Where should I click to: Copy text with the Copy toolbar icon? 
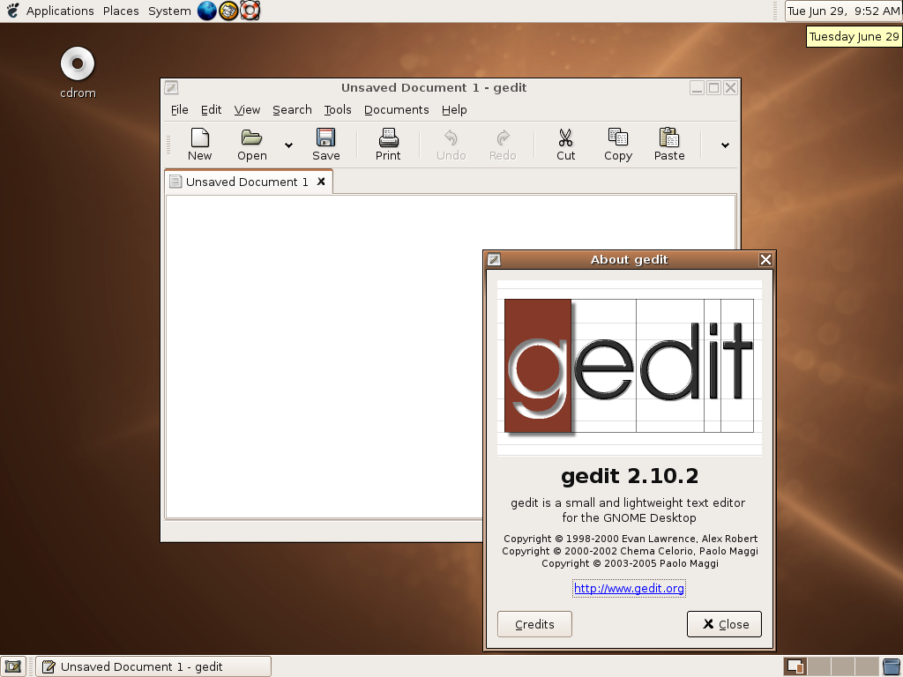pos(617,144)
